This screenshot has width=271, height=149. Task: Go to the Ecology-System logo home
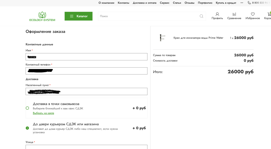coord(42,16)
